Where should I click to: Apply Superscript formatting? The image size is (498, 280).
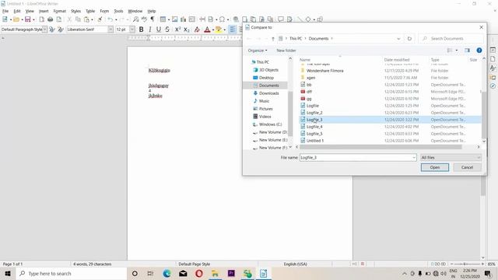click(x=178, y=30)
